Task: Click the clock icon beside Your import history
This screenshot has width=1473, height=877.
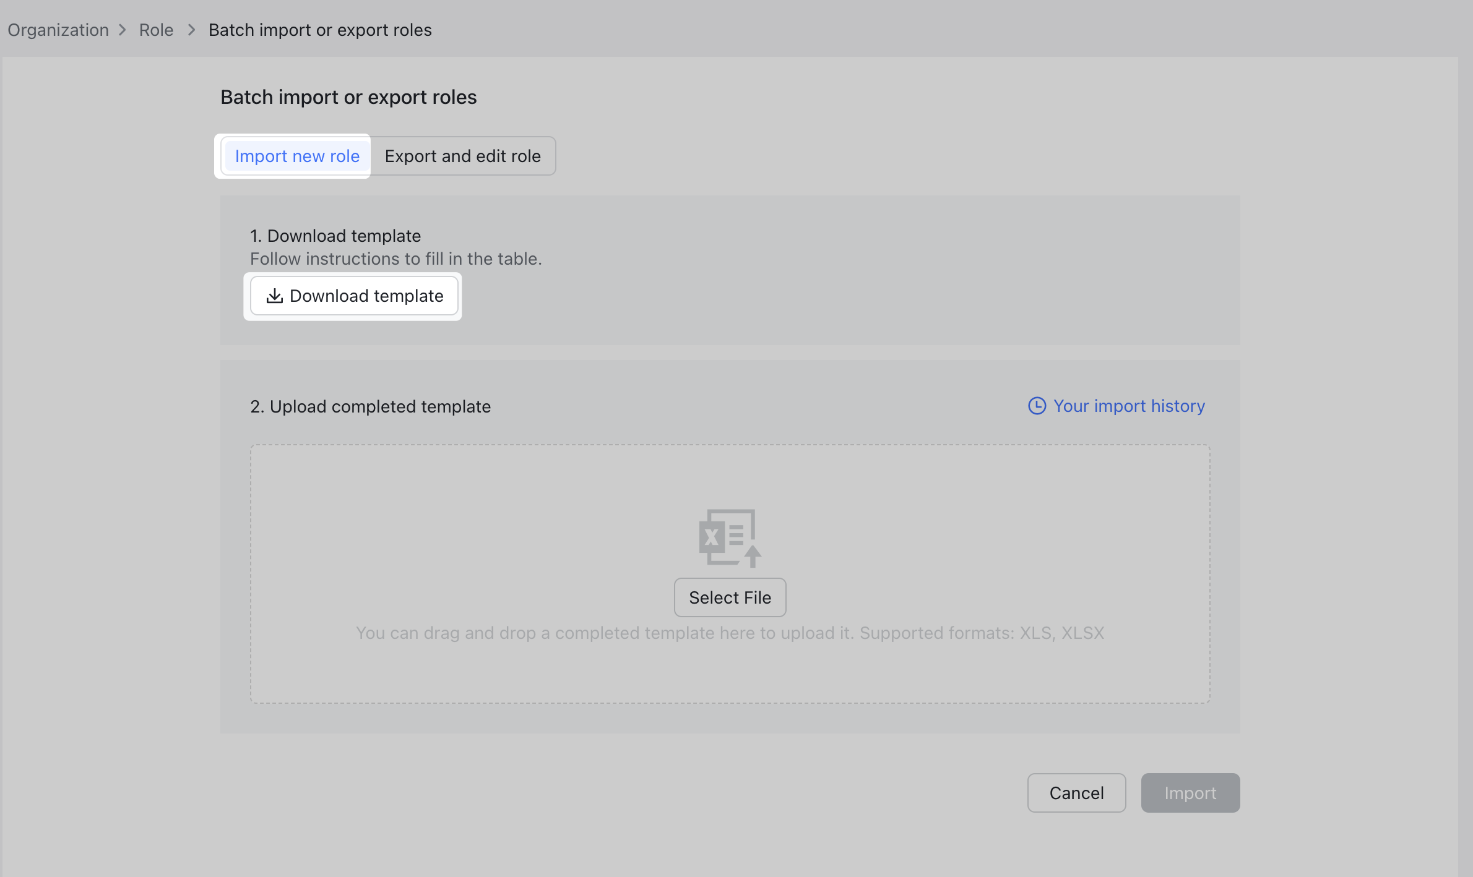Action: (x=1037, y=406)
